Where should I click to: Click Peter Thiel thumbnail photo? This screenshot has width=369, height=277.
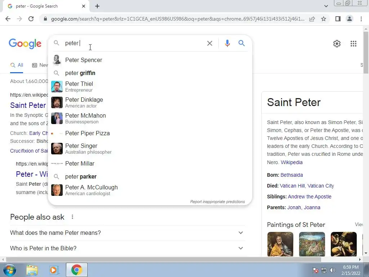pos(57,87)
